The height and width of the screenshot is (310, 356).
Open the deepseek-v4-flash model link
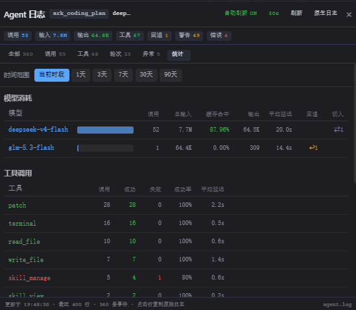pos(38,130)
